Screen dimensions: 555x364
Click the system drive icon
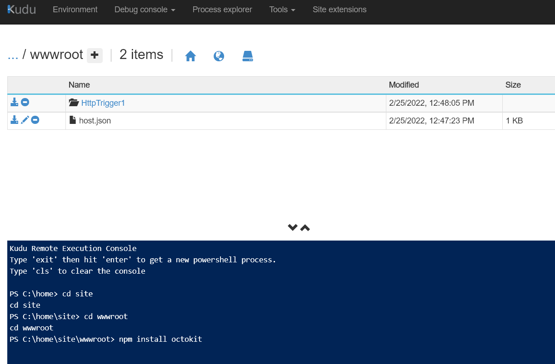248,56
